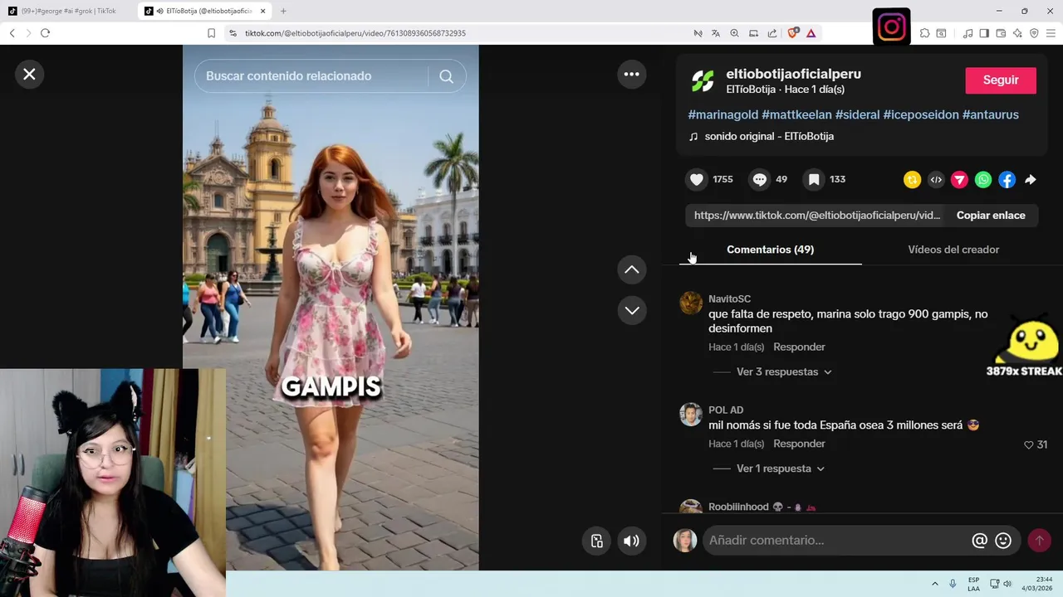Open POL AD's profile avatar
This screenshot has width=1063, height=597.
pos(691,415)
